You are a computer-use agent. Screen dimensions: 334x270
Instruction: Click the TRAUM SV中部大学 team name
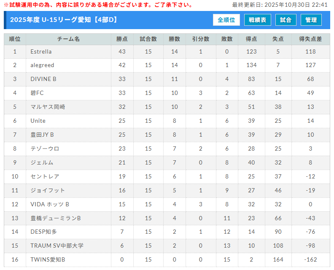pyautogui.click(x=57, y=246)
